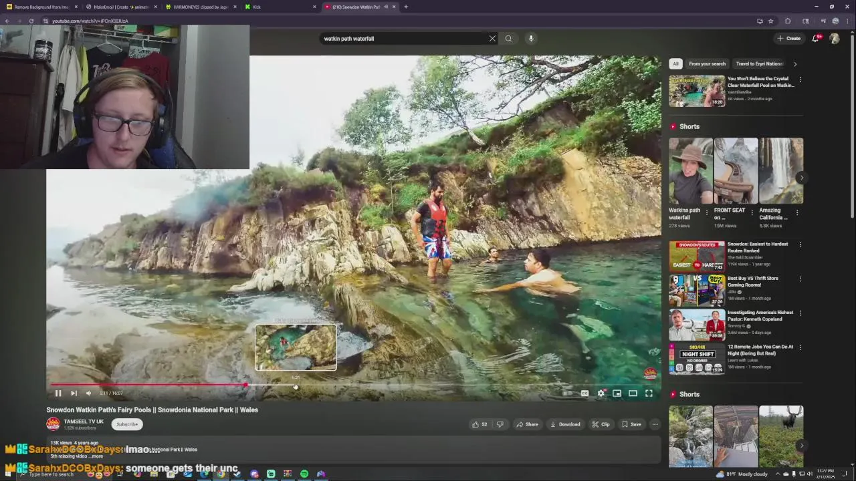Image resolution: width=856 pixels, height=481 pixels.
Task: Reload the page
Action: [x=31, y=21]
